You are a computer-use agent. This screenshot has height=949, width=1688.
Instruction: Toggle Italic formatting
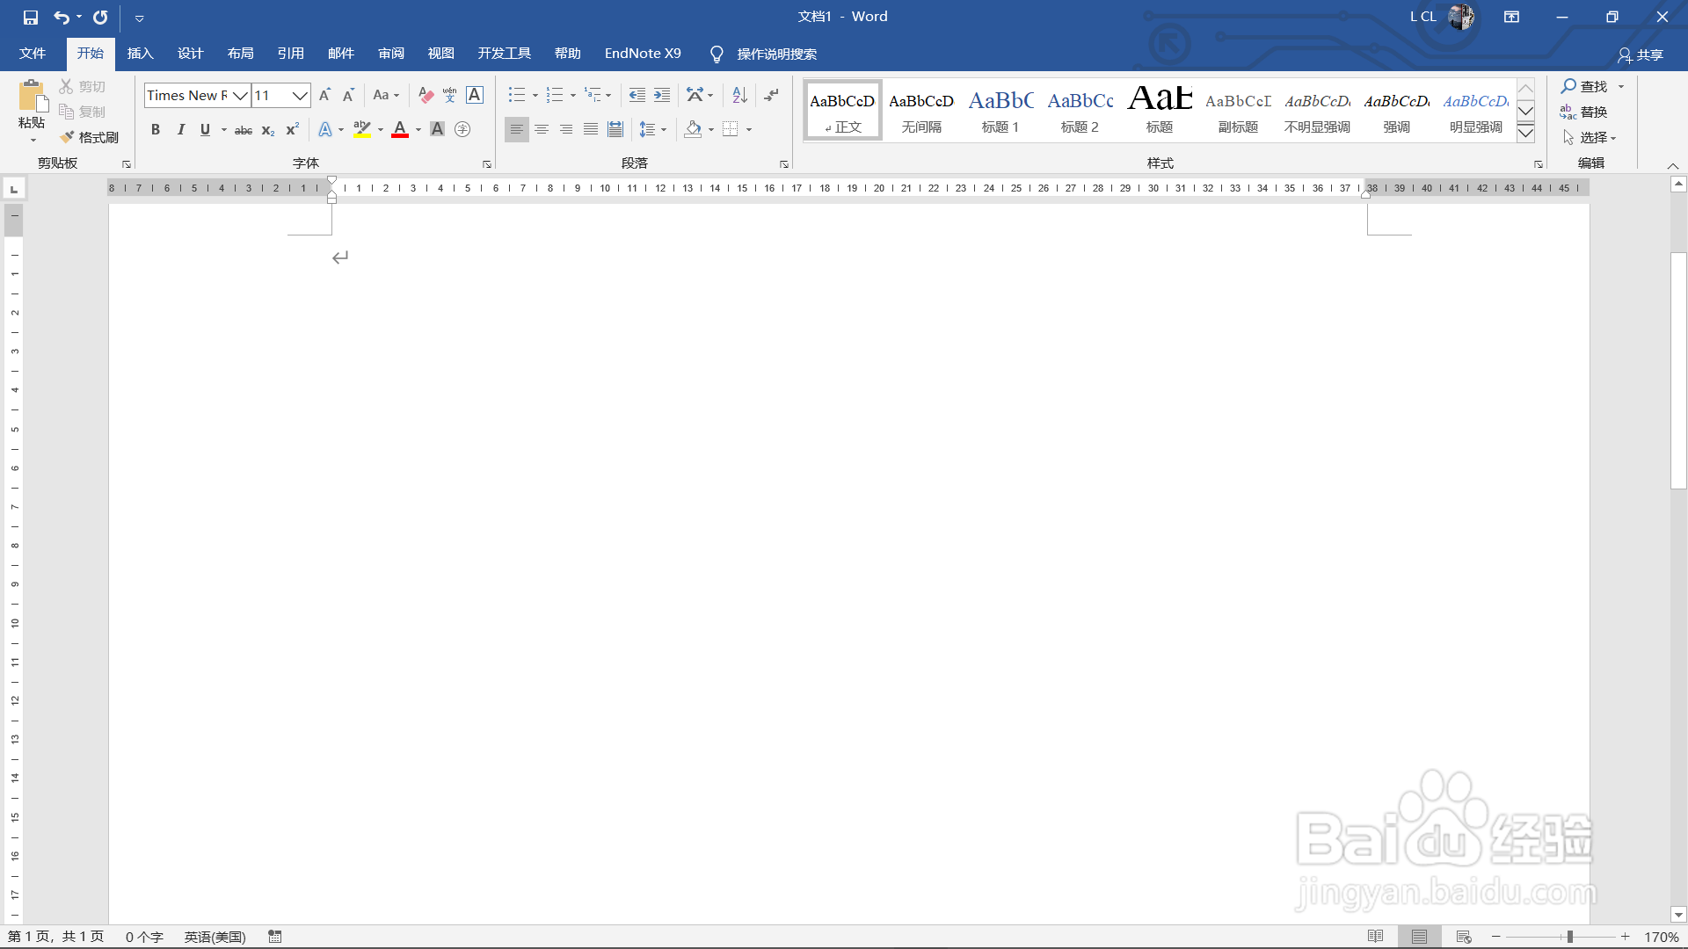[181, 129]
